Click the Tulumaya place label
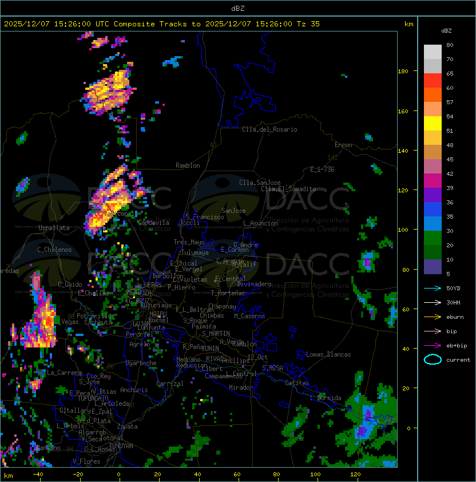This screenshot has height=482, width=476. (195, 252)
